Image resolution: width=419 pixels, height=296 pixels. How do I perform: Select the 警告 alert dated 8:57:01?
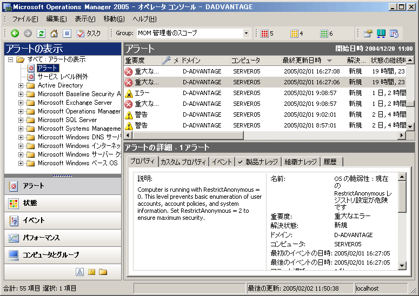(265, 125)
